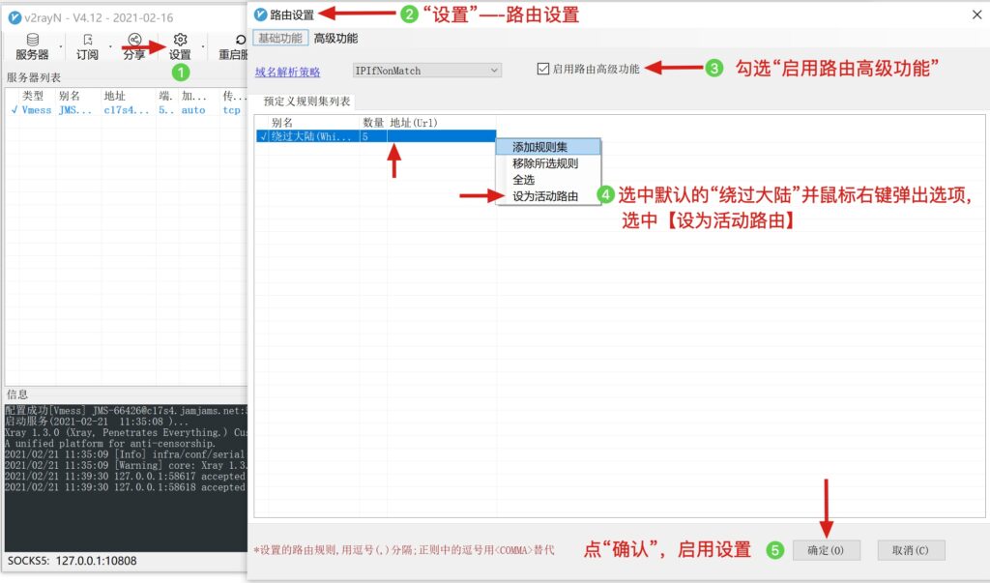Expand the 订阅 toolbar dropdown arrow
This screenshot has width=990, height=583.
click(x=110, y=46)
